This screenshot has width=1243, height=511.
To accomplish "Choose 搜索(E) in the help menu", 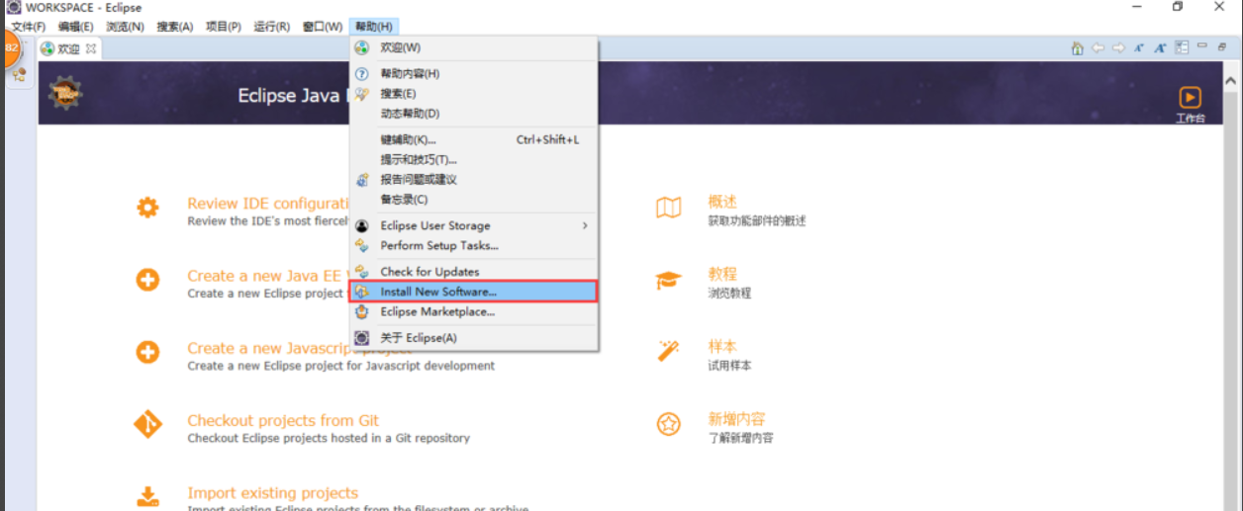I will click(473, 94).
